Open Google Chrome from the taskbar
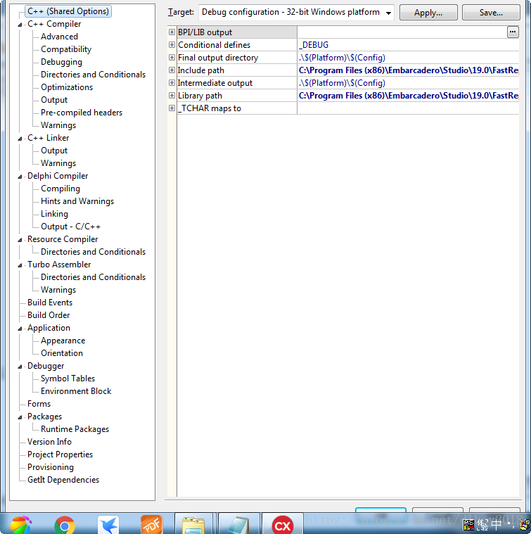This screenshot has width=531, height=534. (x=64, y=526)
